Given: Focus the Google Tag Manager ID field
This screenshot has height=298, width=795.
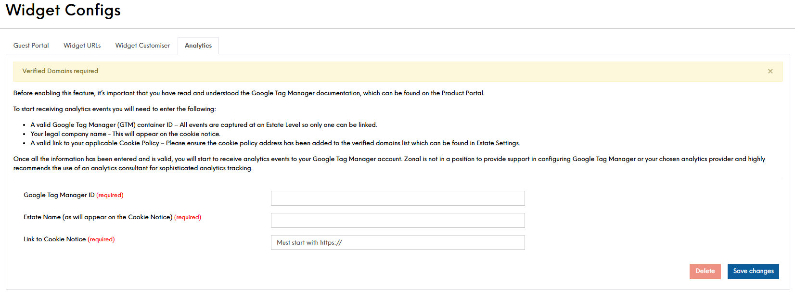Looking at the screenshot, I should [x=397, y=198].
